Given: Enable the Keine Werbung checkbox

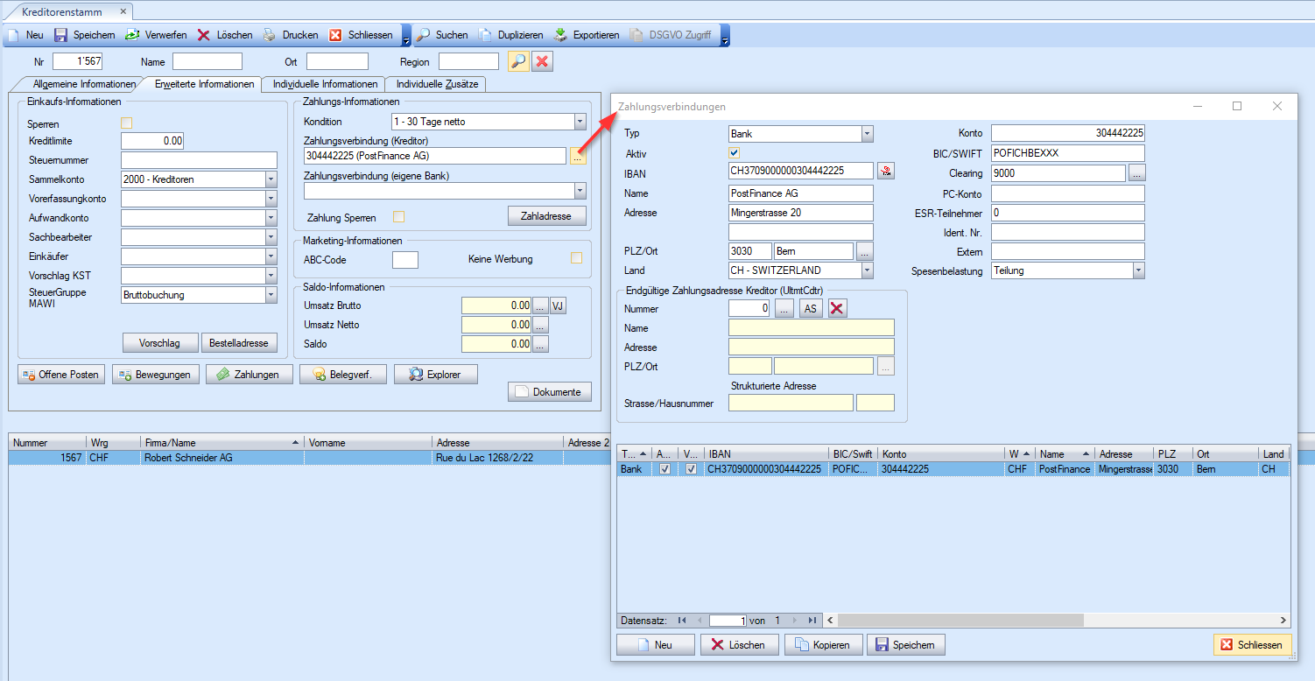Looking at the screenshot, I should pos(576,258).
